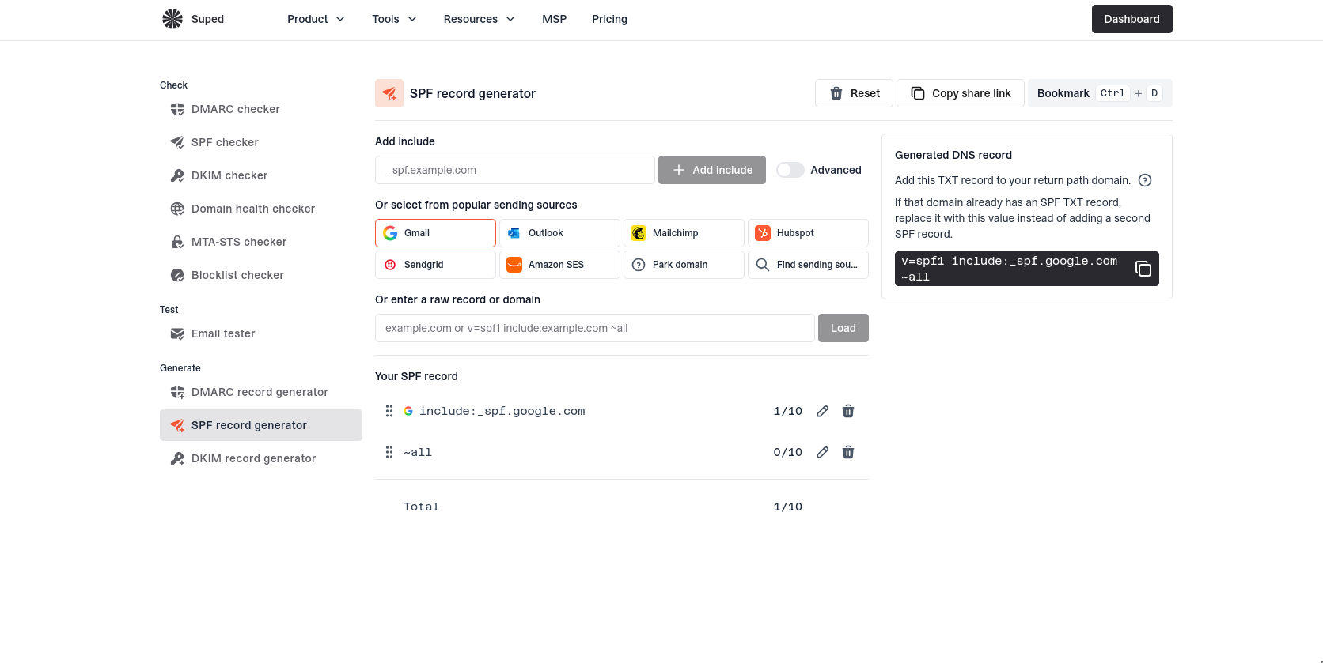Click the Add include button
Viewport: 1323px width, 663px height.
(712, 170)
